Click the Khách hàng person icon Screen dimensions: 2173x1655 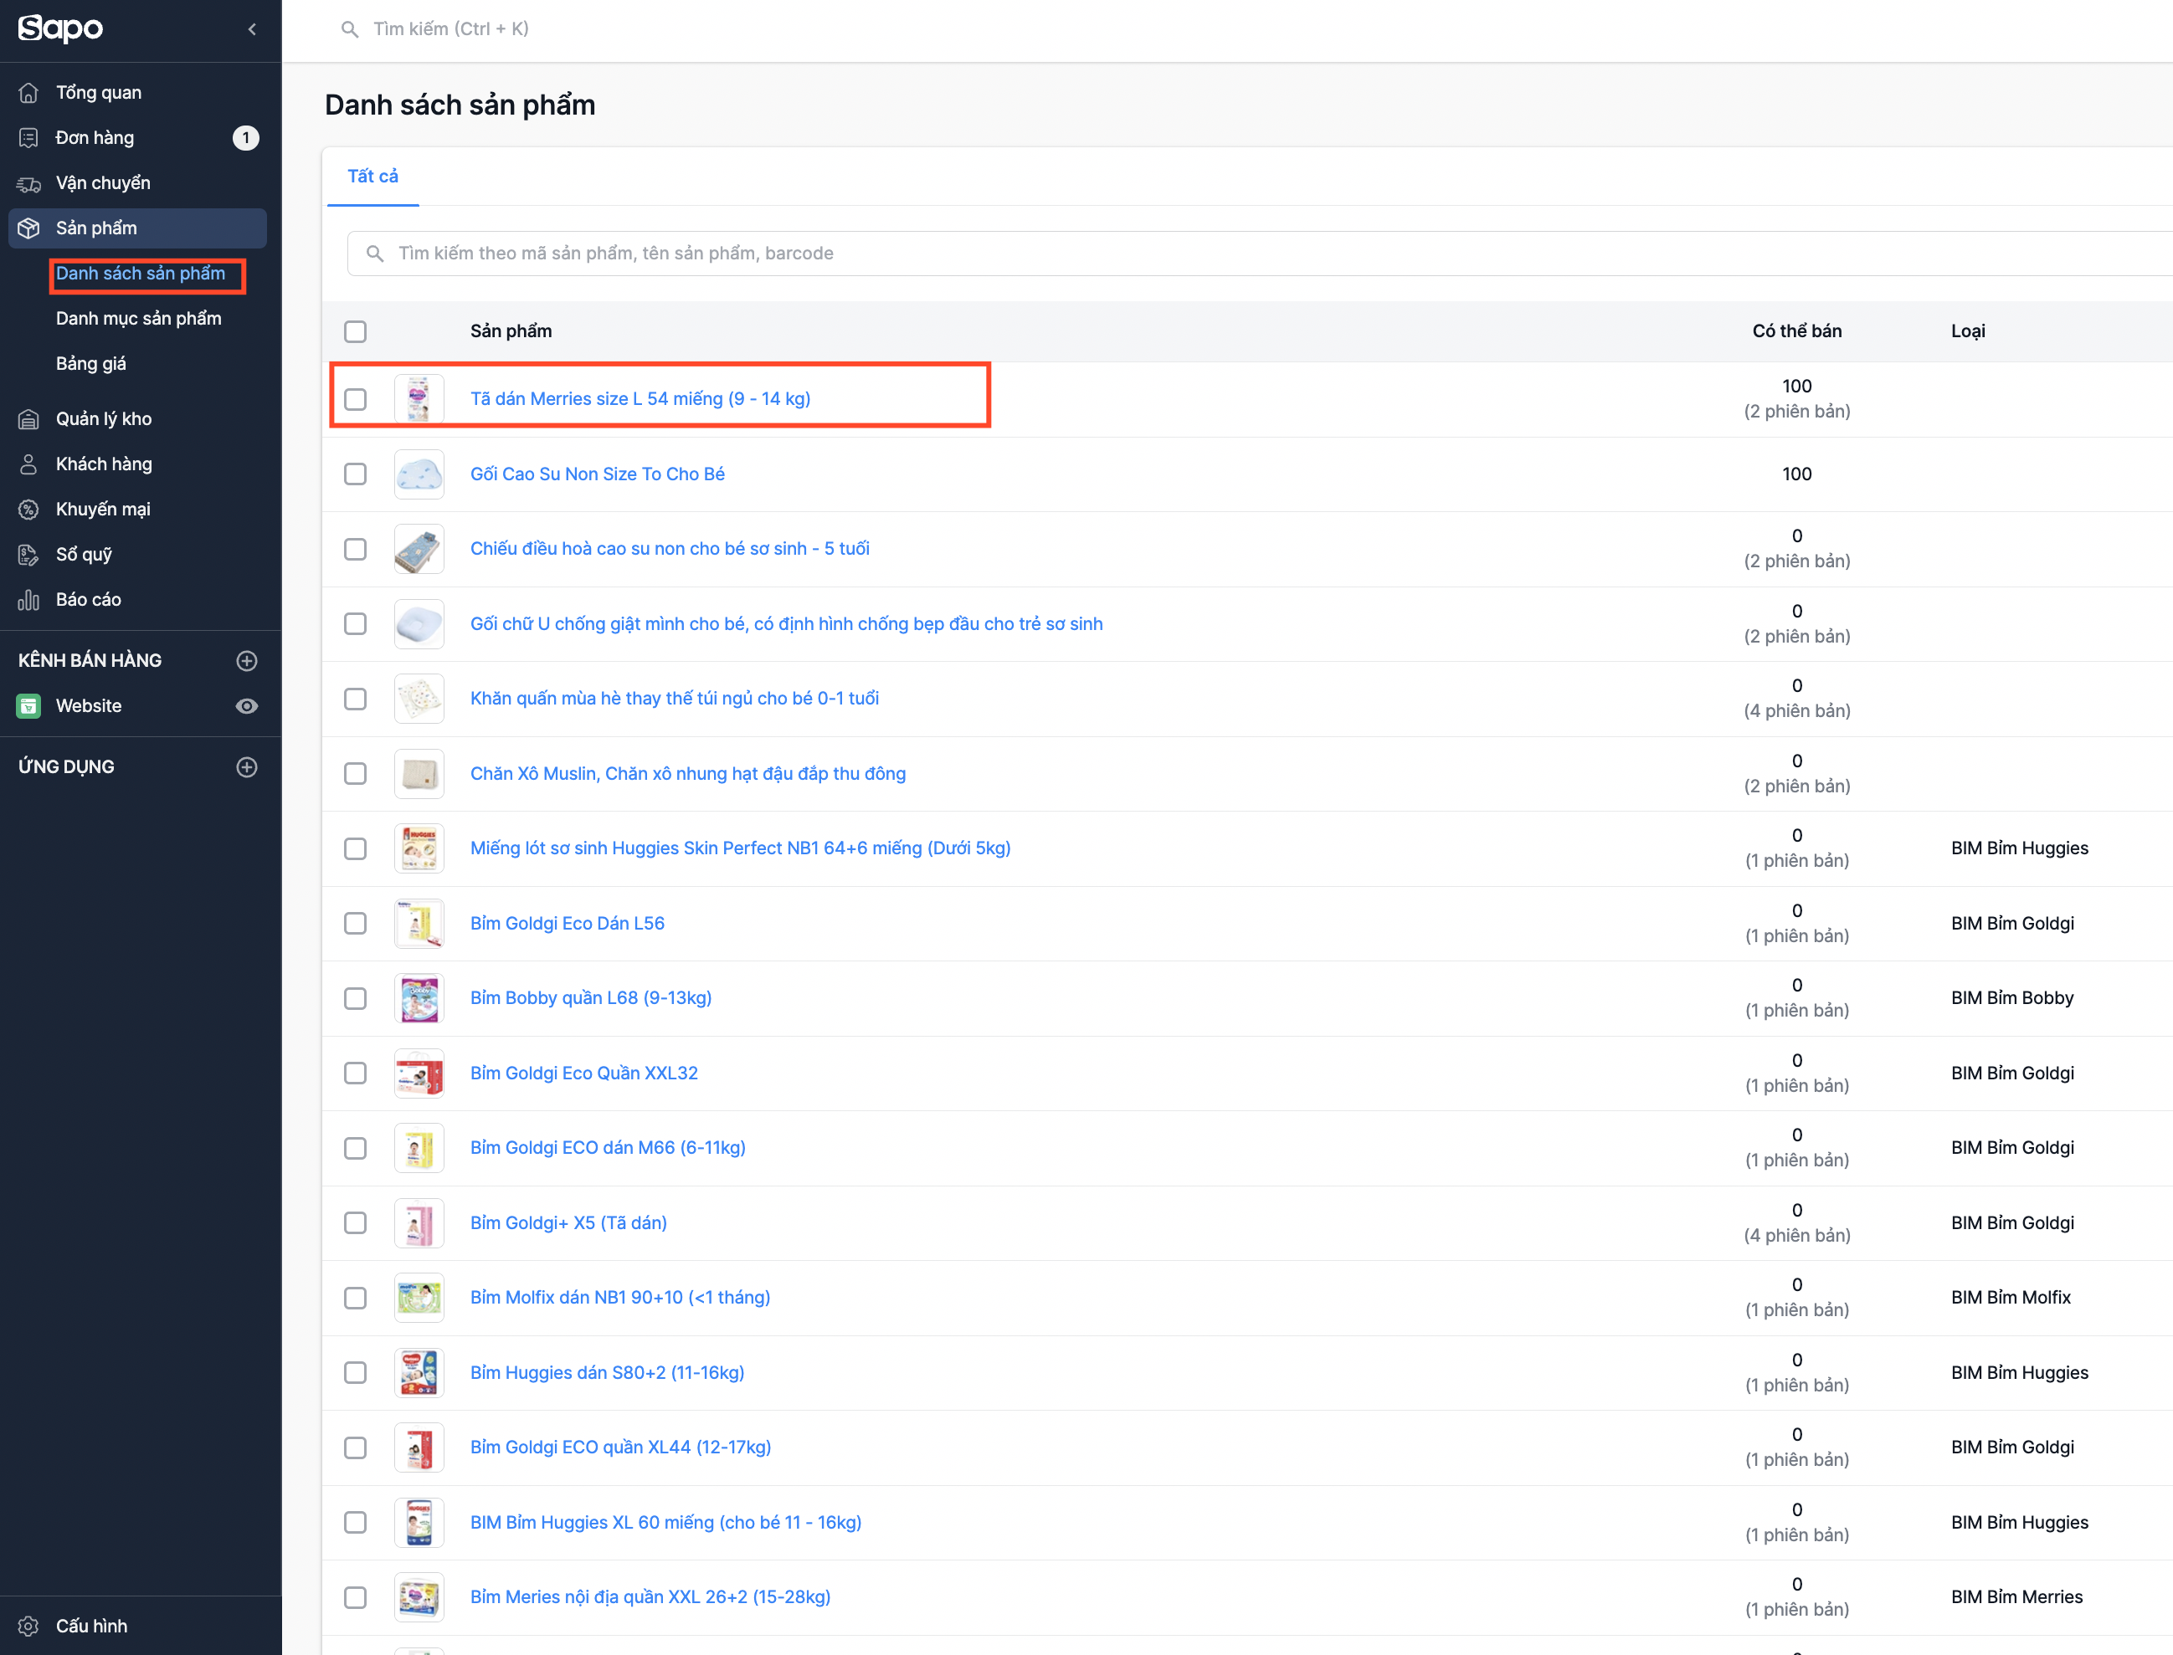click(x=28, y=464)
